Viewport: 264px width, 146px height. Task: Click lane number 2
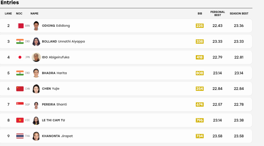coord(9,26)
